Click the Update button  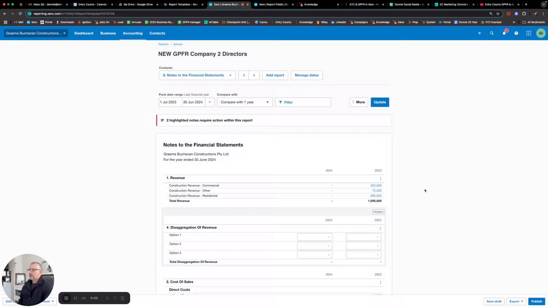pos(380,102)
